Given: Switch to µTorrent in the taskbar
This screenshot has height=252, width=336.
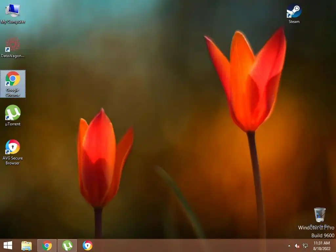Looking at the screenshot, I should [67, 245].
